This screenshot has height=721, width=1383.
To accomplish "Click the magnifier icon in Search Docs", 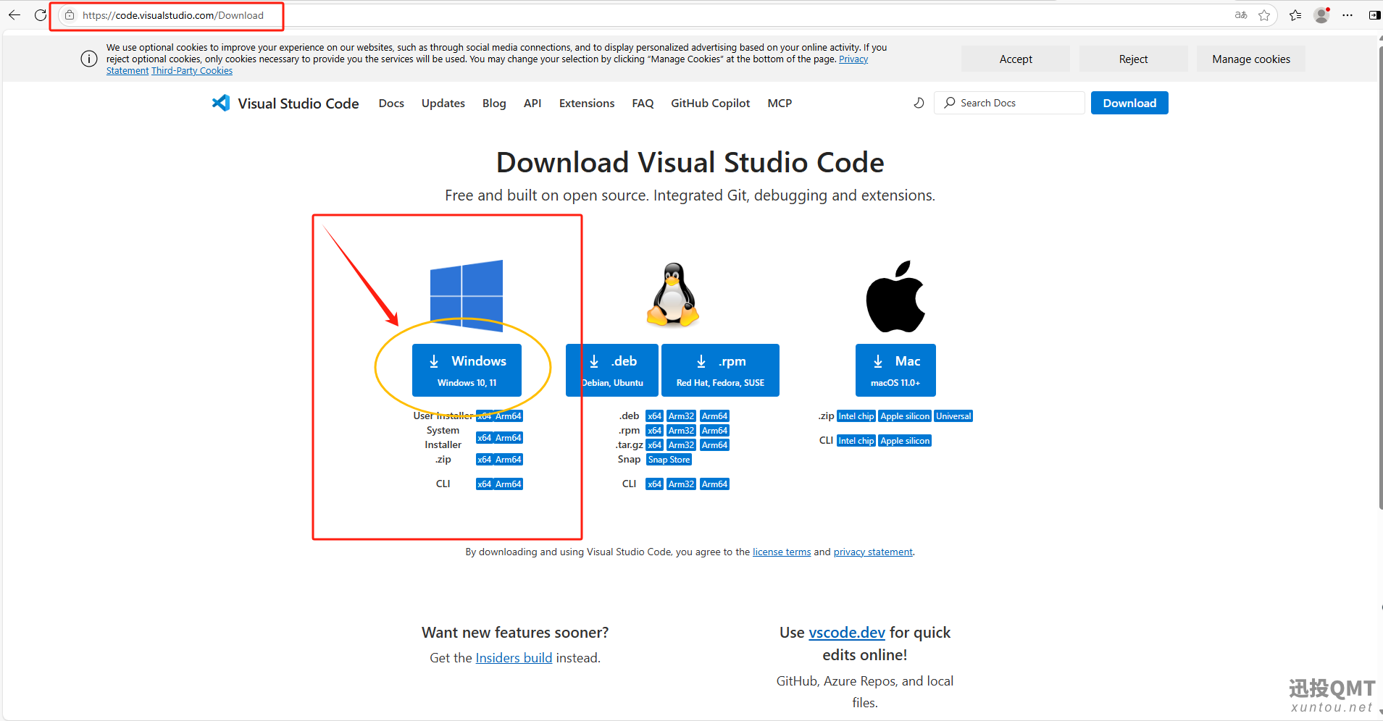I will (x=949, y=103).
